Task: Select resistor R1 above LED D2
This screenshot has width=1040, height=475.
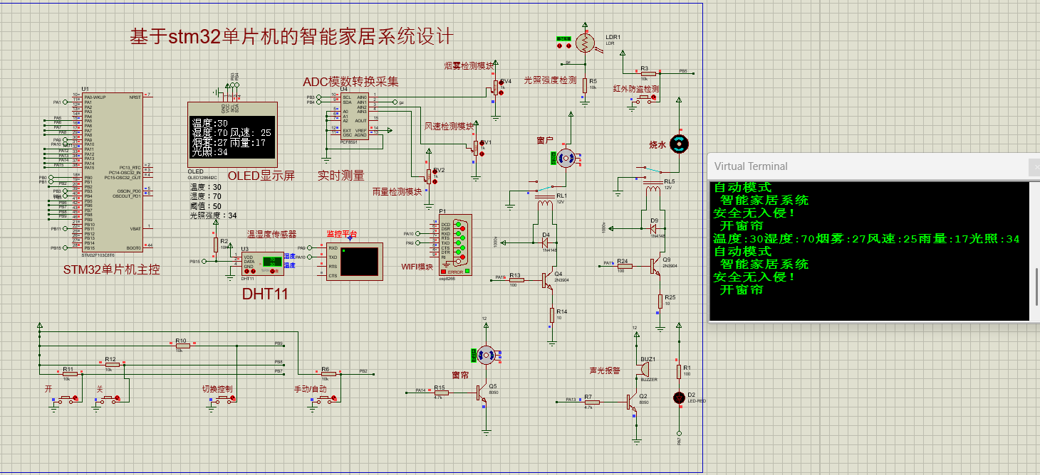Action: [679, 371]
